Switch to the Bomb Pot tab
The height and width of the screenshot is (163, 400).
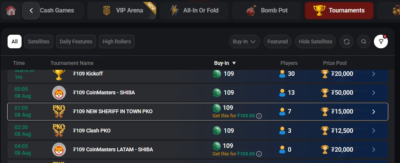266,11
